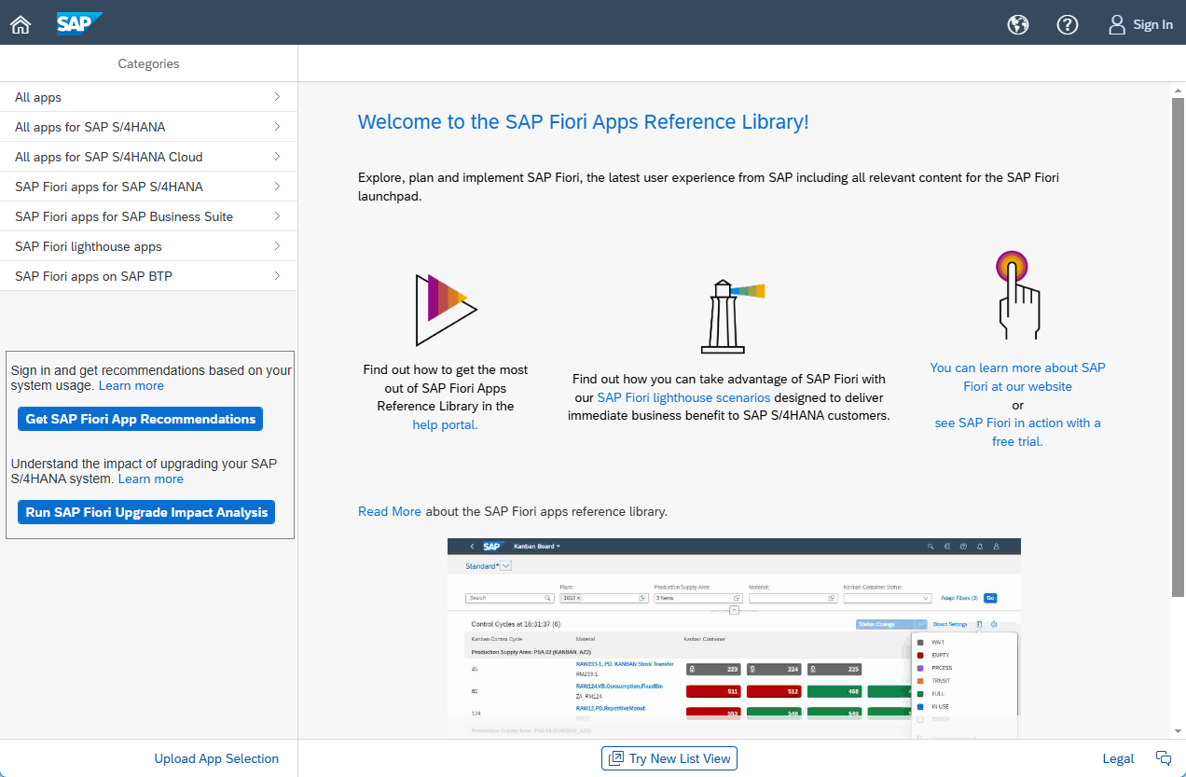
Task: Expand All apps for SAP S/4HANA chevron
Action: tap(277, 127)
